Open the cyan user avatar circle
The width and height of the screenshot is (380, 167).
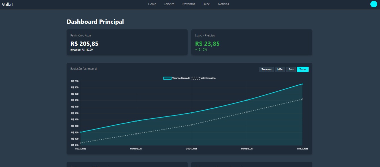click(x=373, y=4)
